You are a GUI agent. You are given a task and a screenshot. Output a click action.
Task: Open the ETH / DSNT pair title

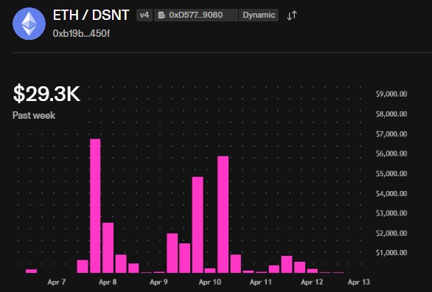(x=91, y=15)
